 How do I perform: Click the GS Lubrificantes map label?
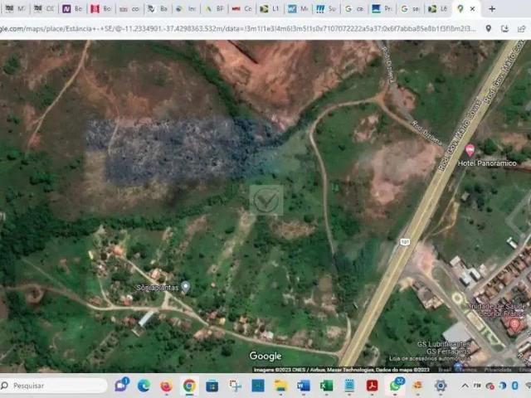click(444, 344)
